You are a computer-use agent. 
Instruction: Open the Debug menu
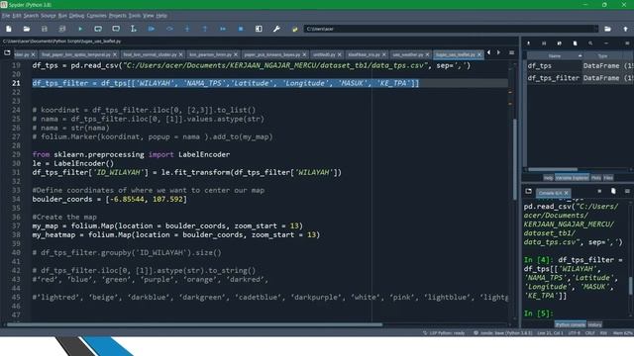tap(76, 16)
